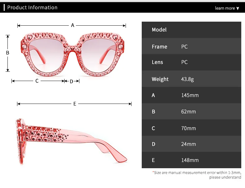This screenshot has height=188, width=245.
Task: Select the Lens value 'PC'
Action: [x=185, y=62]
